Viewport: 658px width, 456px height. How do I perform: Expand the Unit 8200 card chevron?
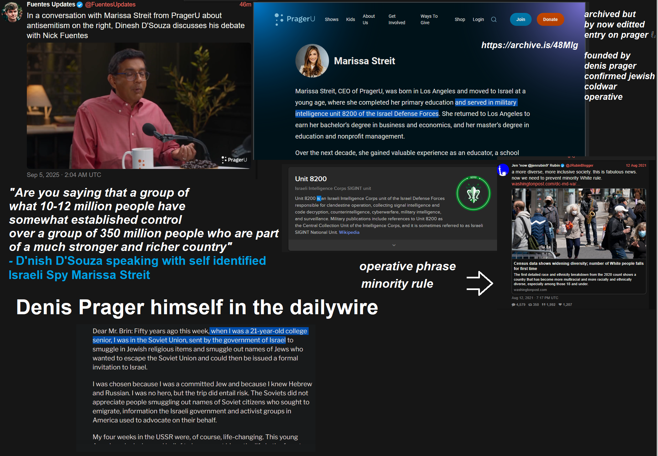pos(394,245)
